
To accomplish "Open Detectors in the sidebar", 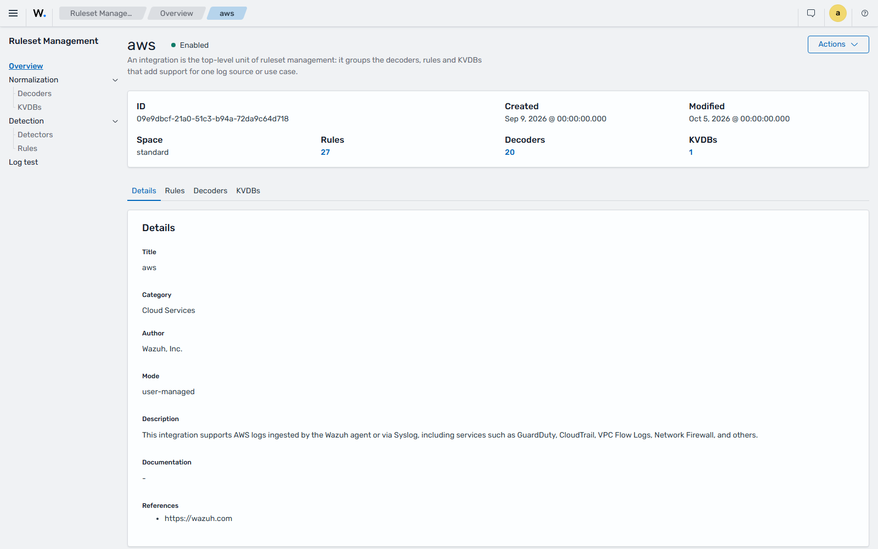I will coord(35,135).
